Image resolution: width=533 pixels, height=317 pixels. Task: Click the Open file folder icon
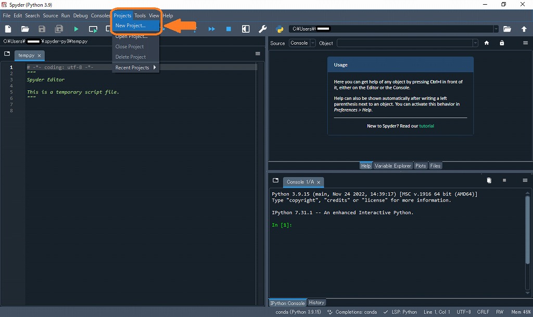25,29
